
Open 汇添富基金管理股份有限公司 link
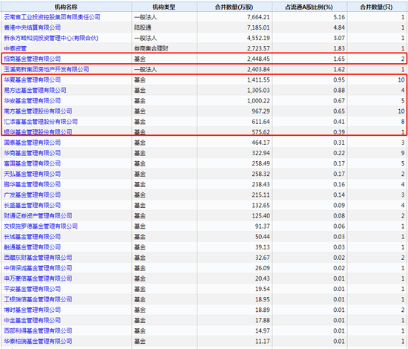pos(41,122)
